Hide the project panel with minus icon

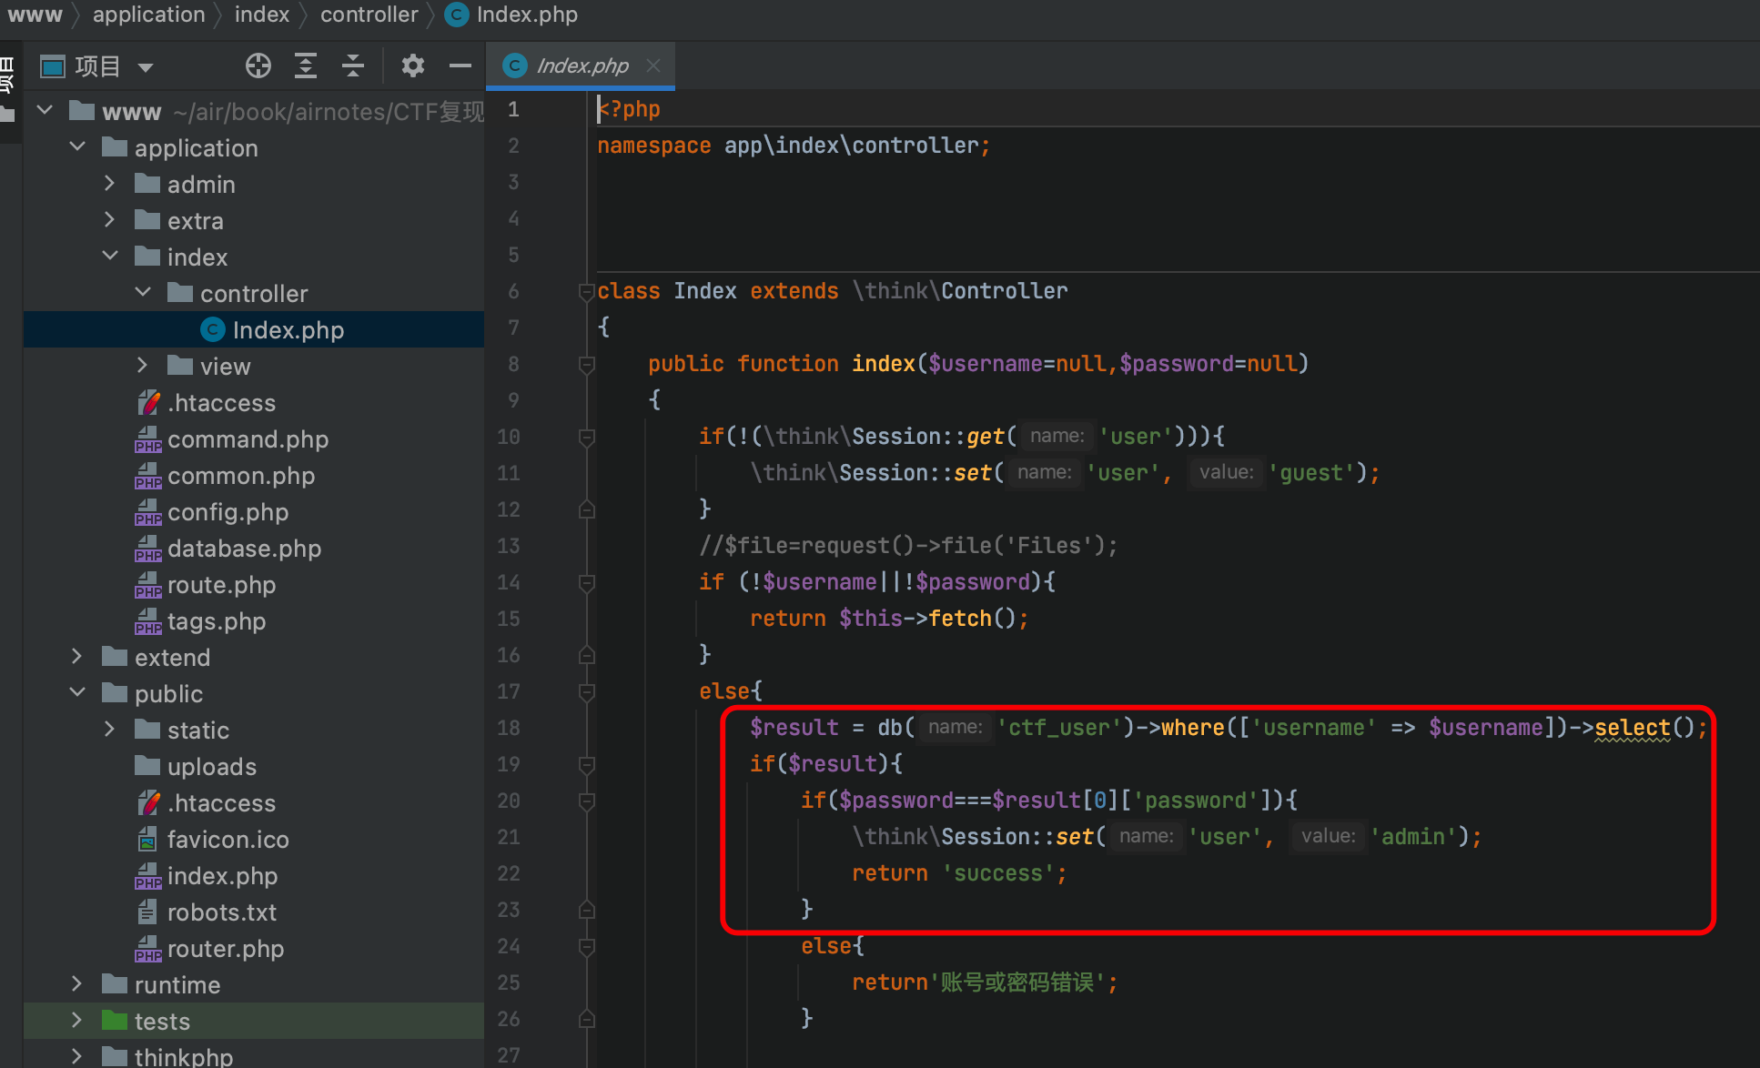(460, 65)
